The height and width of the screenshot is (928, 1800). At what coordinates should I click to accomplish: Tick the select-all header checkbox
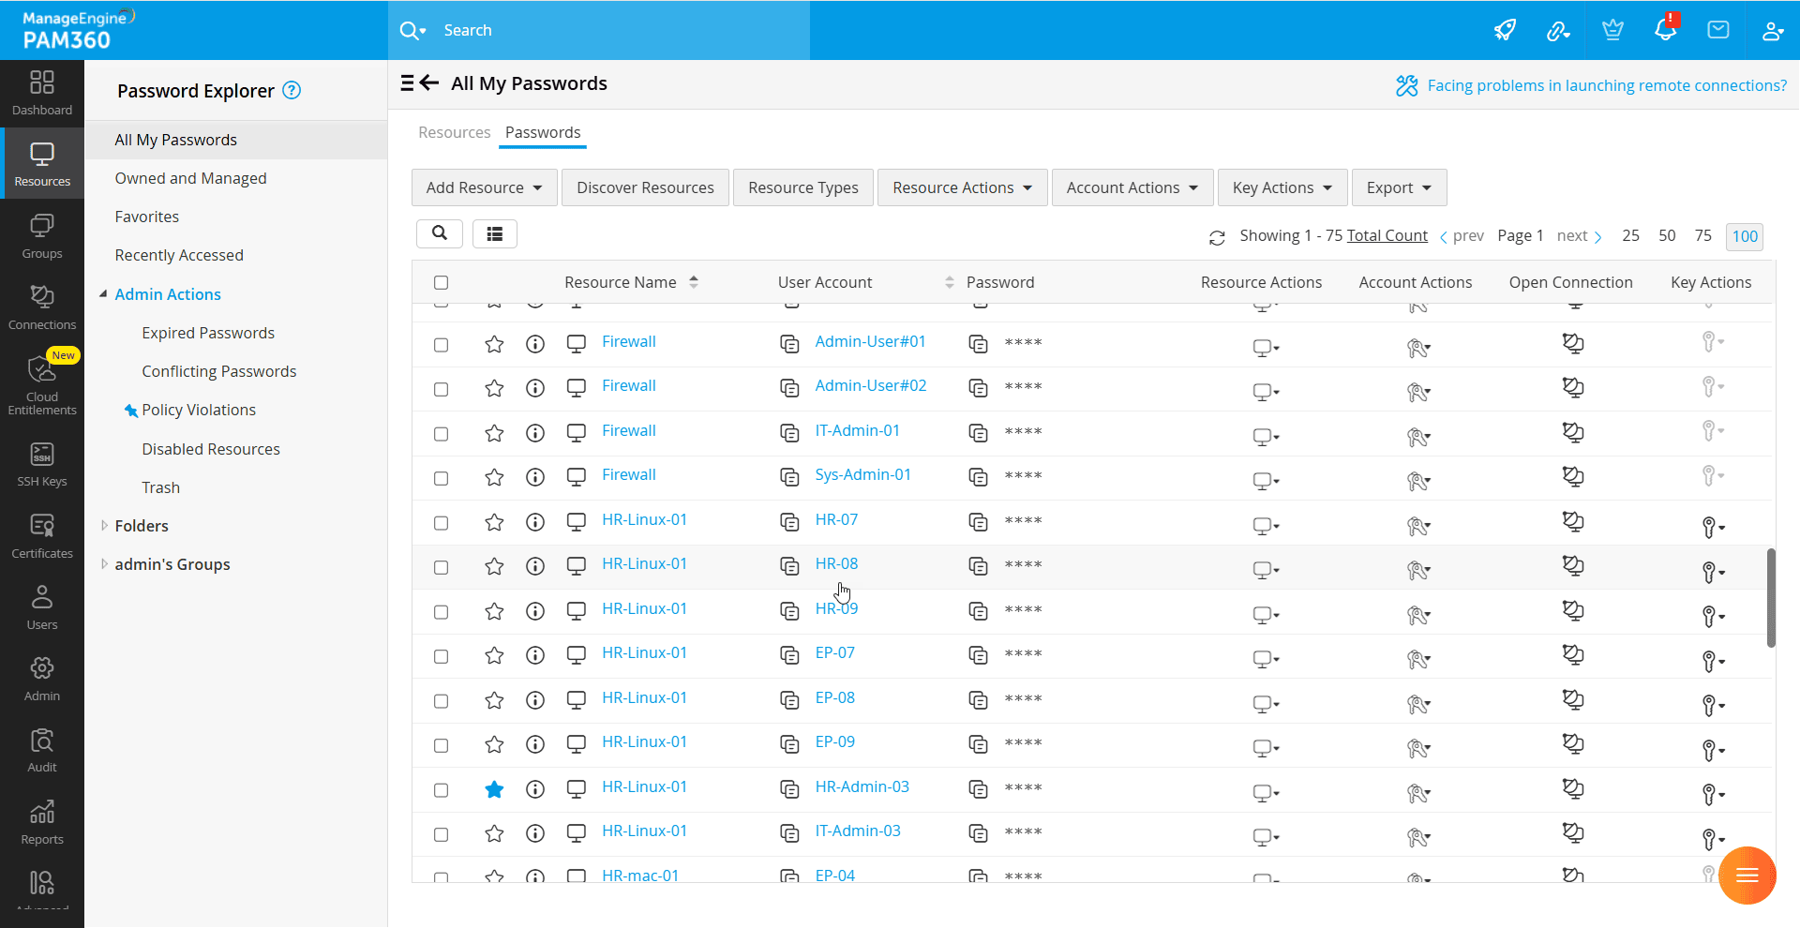(x=441, y=282)
